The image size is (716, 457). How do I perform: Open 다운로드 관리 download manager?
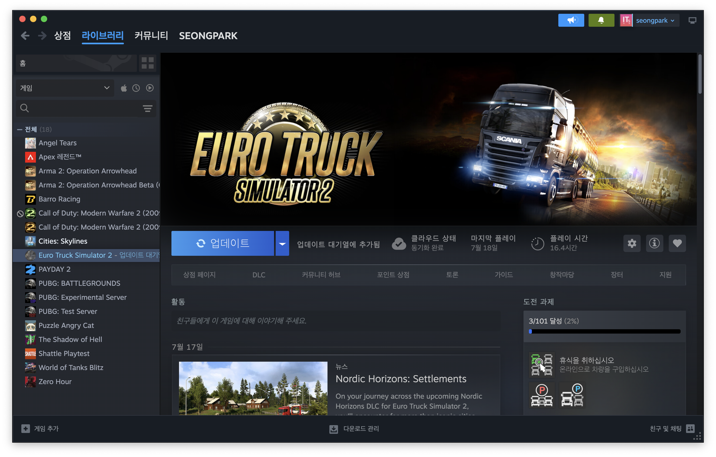click(x=354, y=429)
